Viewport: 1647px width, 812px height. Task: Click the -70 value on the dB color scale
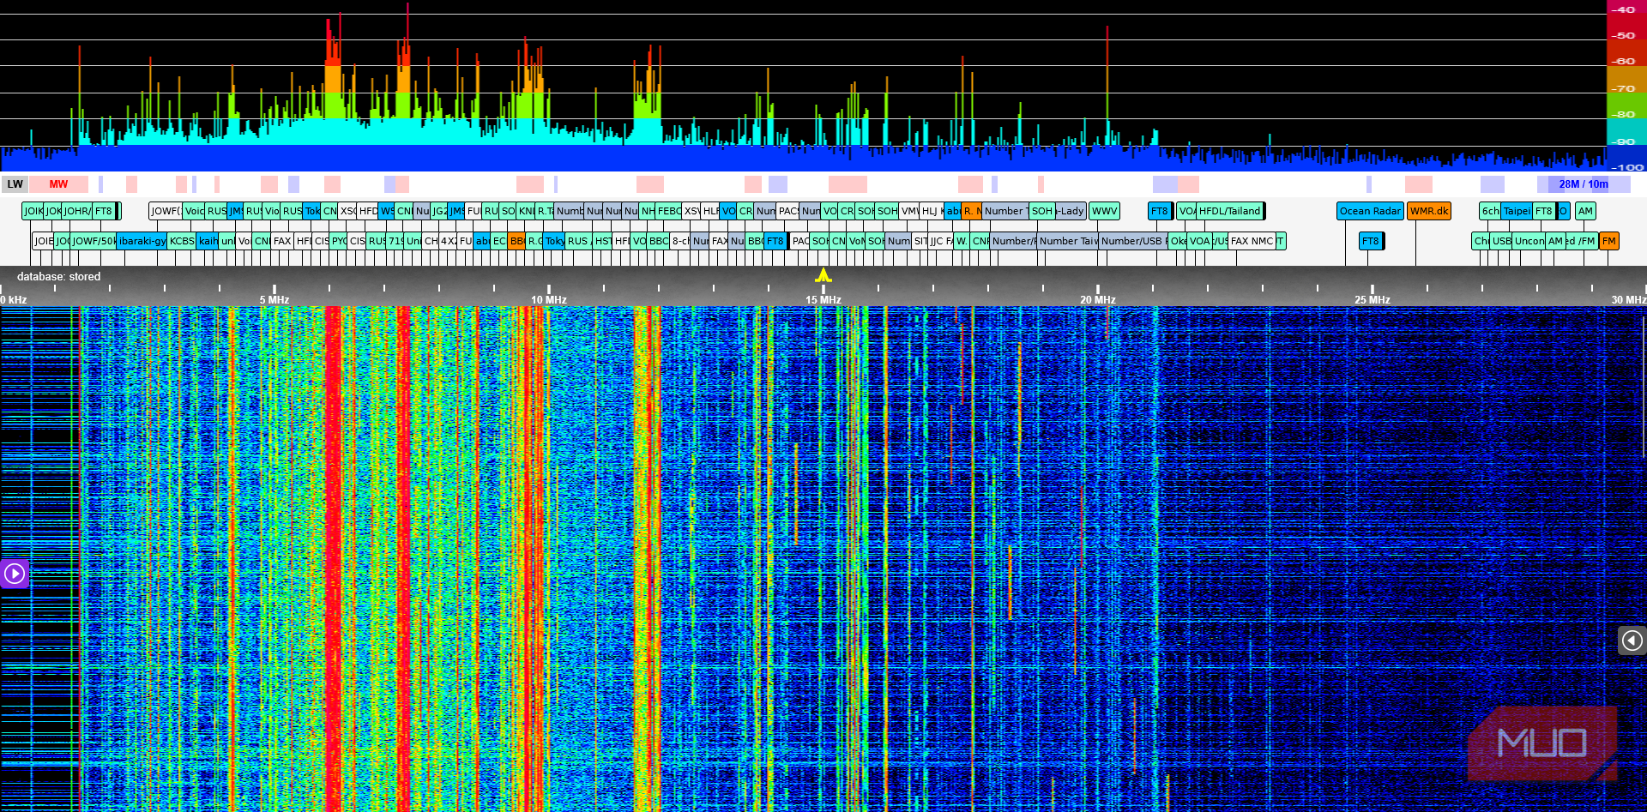click(1623, 88)
